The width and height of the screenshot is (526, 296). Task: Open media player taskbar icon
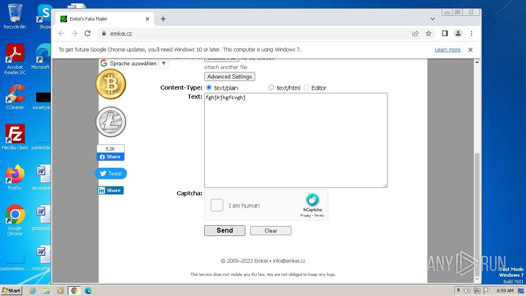60,291
